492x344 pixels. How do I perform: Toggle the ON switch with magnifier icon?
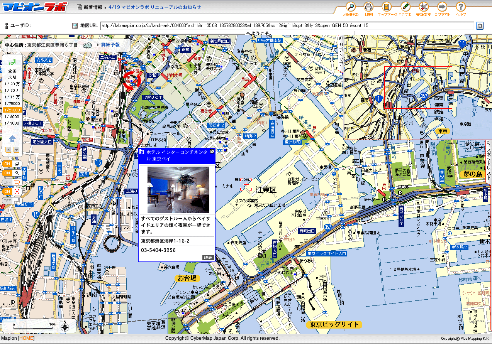(x=11, y=173)
